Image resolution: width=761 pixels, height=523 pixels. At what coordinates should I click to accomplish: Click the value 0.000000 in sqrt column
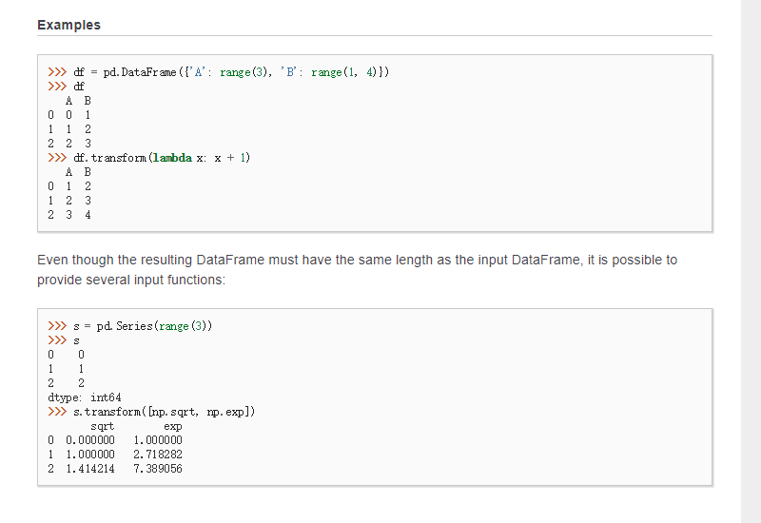(x=90, y=440)
